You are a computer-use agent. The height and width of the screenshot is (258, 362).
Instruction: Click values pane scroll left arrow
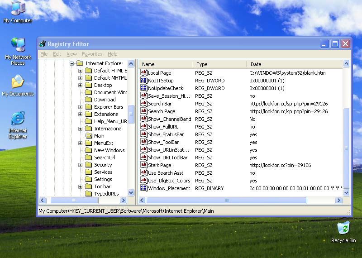click(142, 200)
